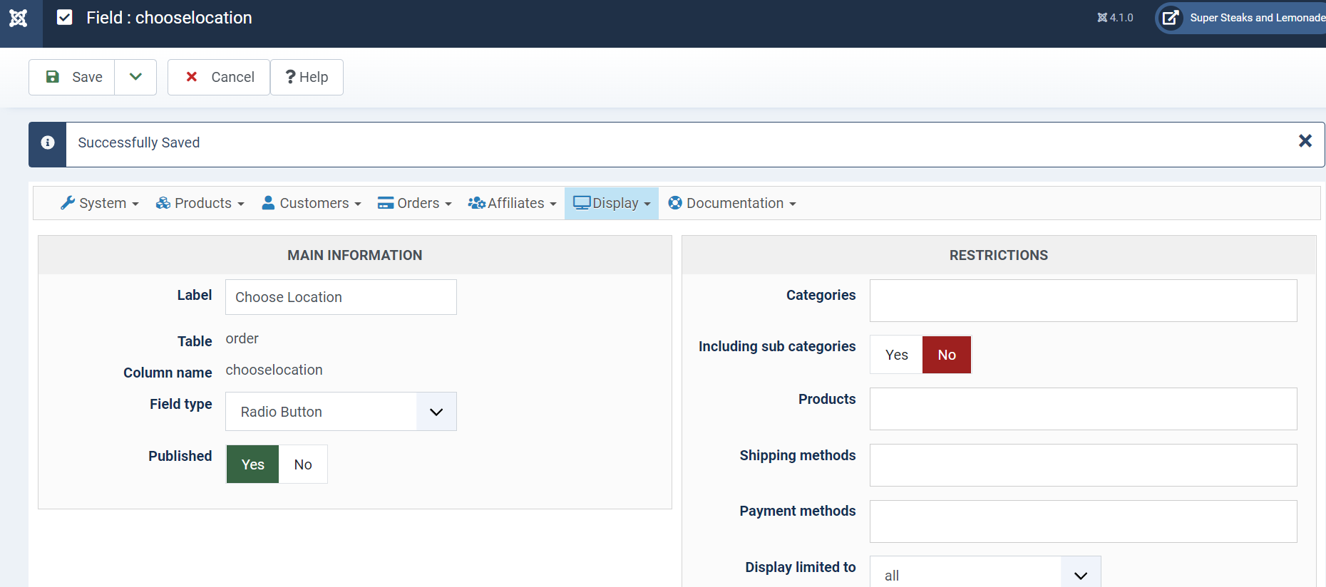Click the Label input field
The width and height of the screenshot is (1326, 587).
click(x=341, y=297)
